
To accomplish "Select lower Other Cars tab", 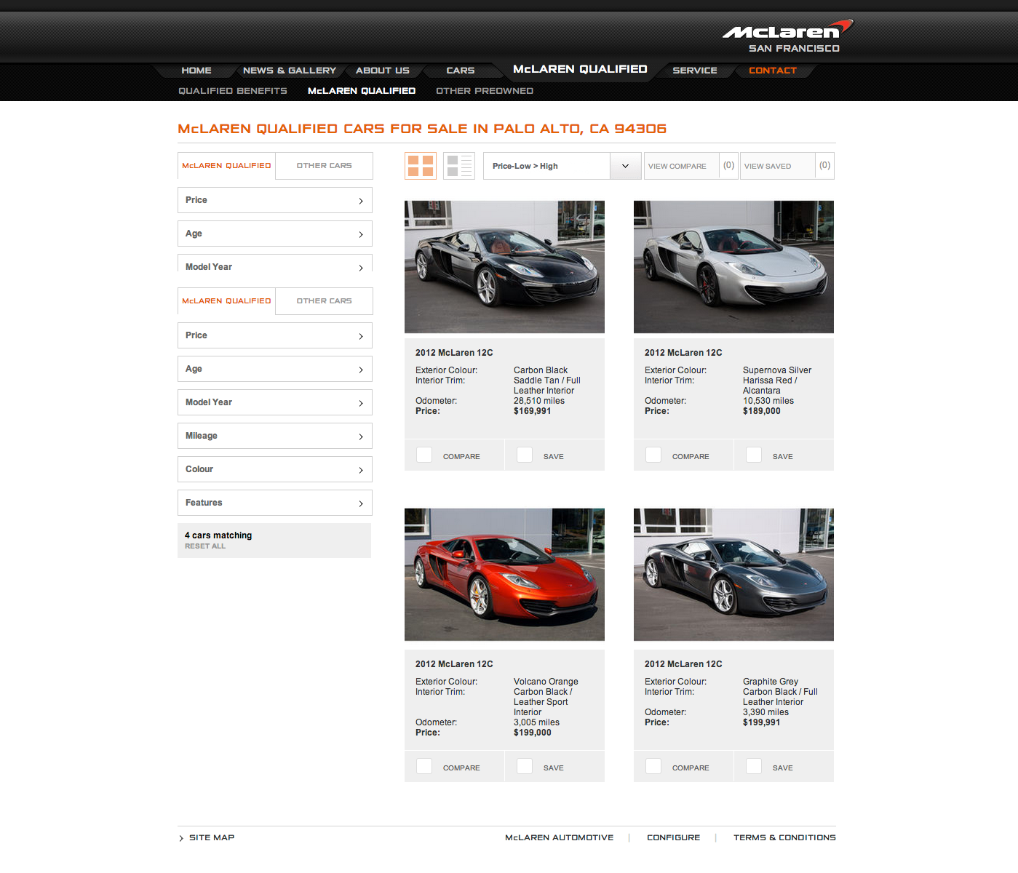I will (x=324, y=301).
